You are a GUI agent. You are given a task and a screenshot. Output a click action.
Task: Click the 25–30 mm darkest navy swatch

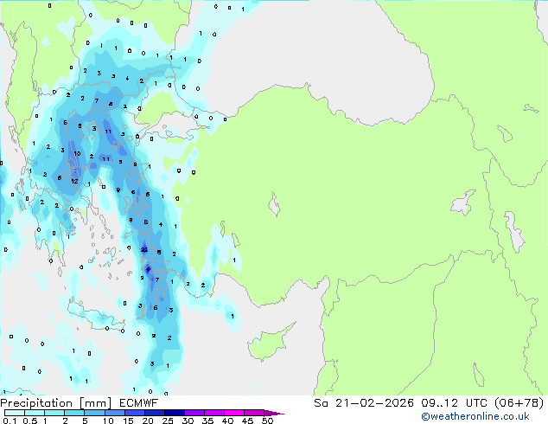pos(175,413)
